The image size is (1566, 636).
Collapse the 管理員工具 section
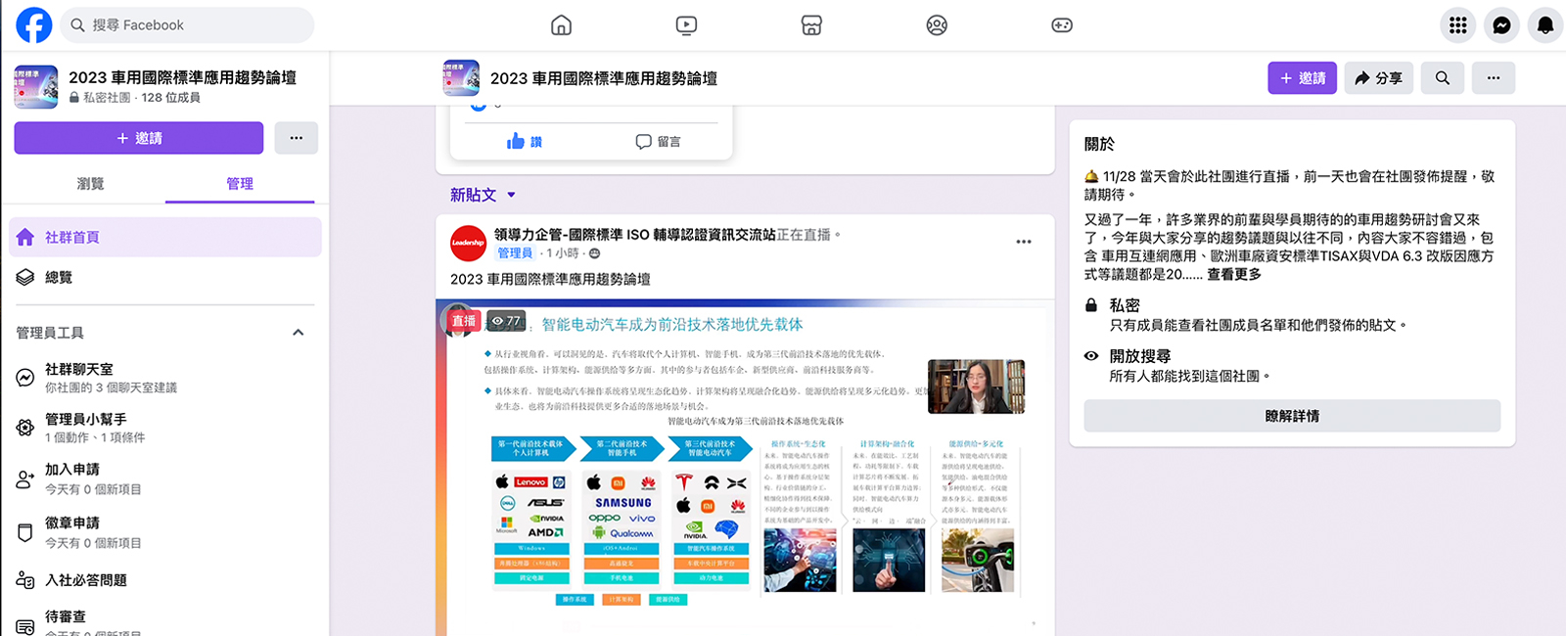tap(298, 333)
